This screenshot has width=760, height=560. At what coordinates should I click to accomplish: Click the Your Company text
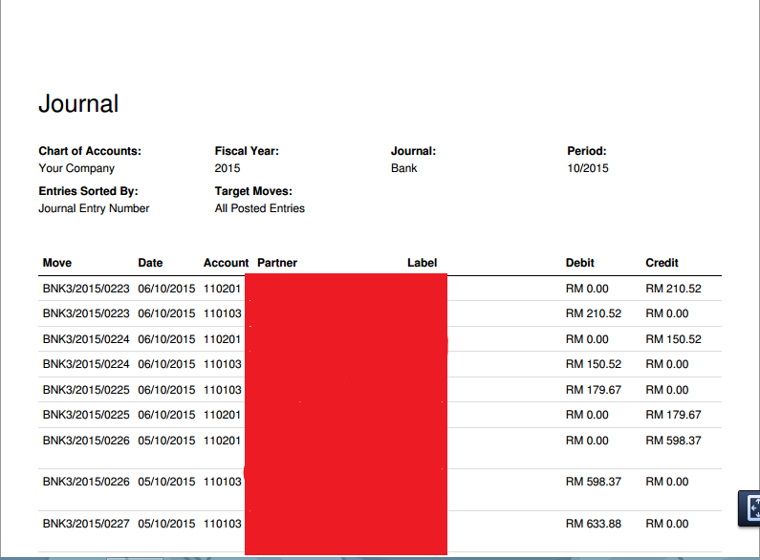click(x=76, y=168)
